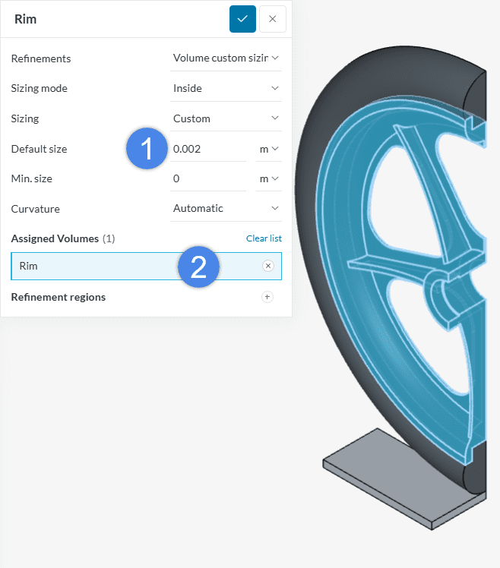Open the Sizing mode dropdown
The height and width of the screenshot is (568, 500).
pos(226,88)
